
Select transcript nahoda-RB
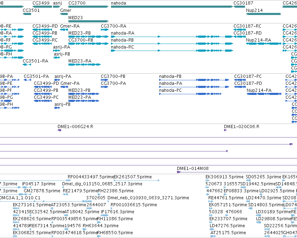(x=172, y=44)
